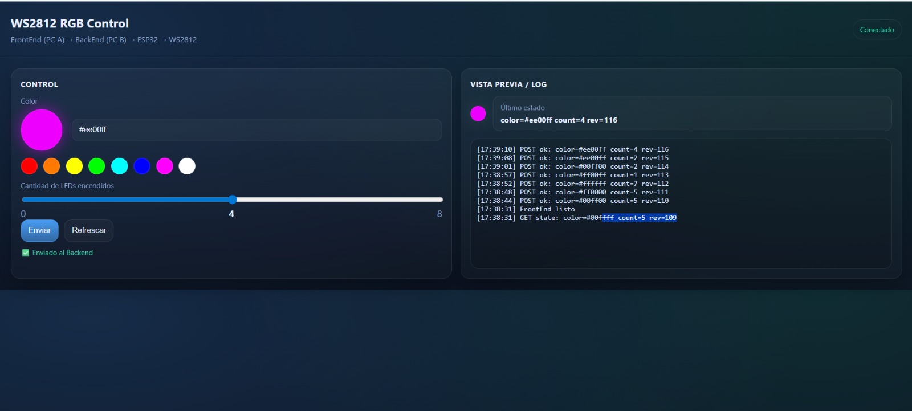912x411 pixels.
Task: Click the slider minimum label 0
Action: click(x=23, y=214)
